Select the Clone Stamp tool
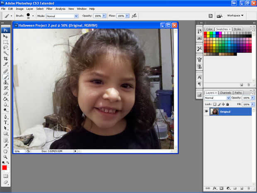Image resolution: width=257 pixels, height=193 pixels. click(5, 82)
